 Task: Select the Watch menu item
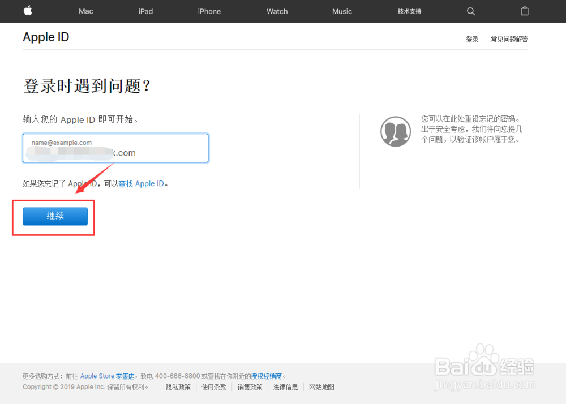277,11
